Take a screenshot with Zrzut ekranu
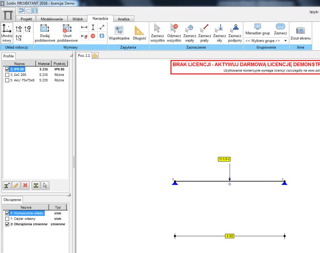Viewport: 320px width, 253px height. [x=300, y=33]
